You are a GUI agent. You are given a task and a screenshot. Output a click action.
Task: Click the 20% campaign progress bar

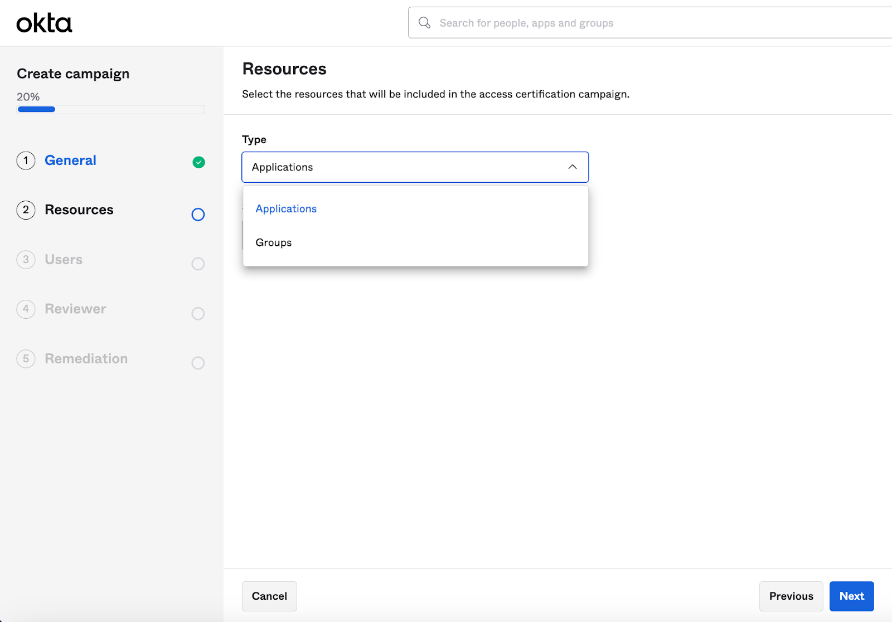click(x=110, y=109)
